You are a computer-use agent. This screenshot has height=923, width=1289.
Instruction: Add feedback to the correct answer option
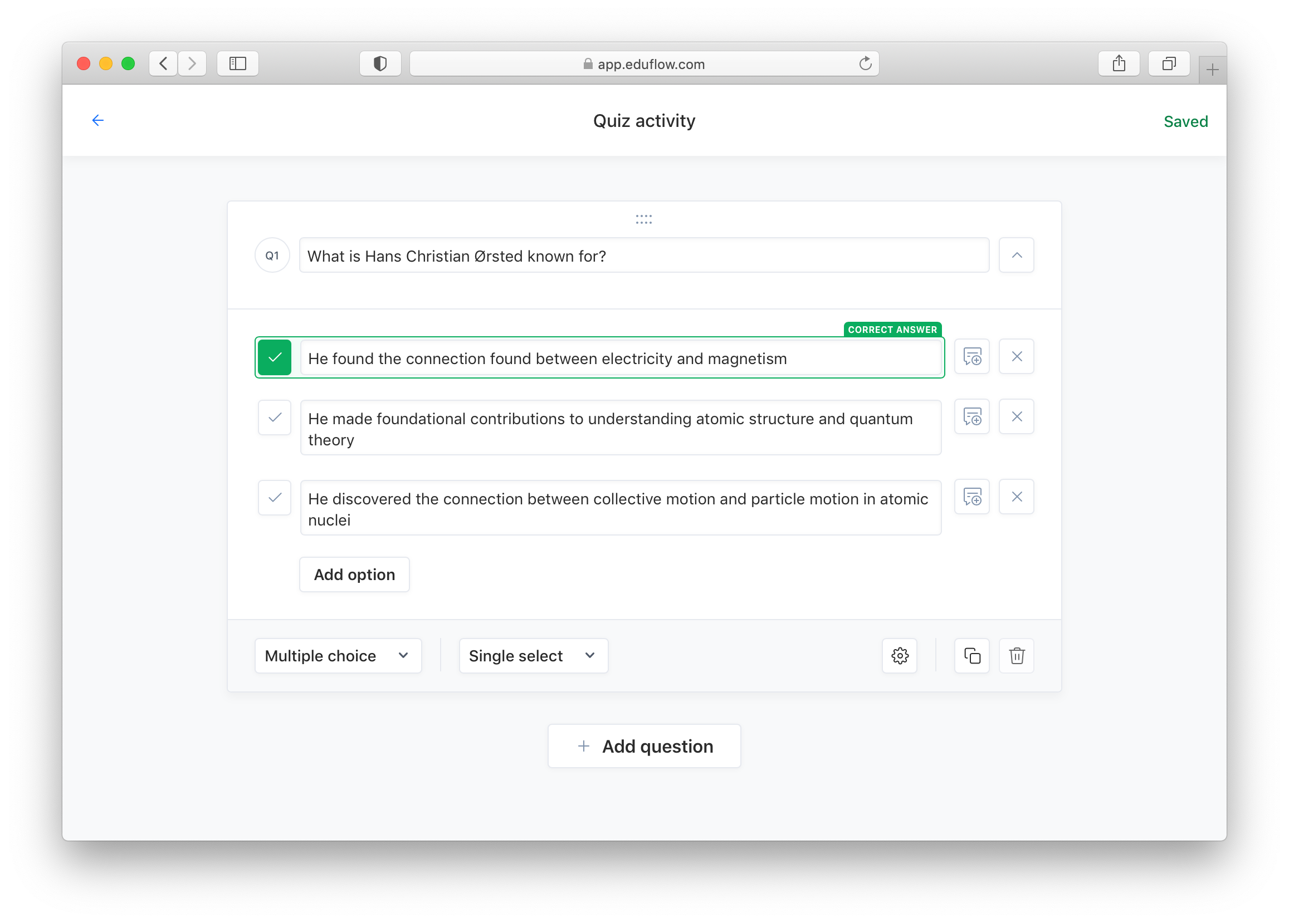972,357
